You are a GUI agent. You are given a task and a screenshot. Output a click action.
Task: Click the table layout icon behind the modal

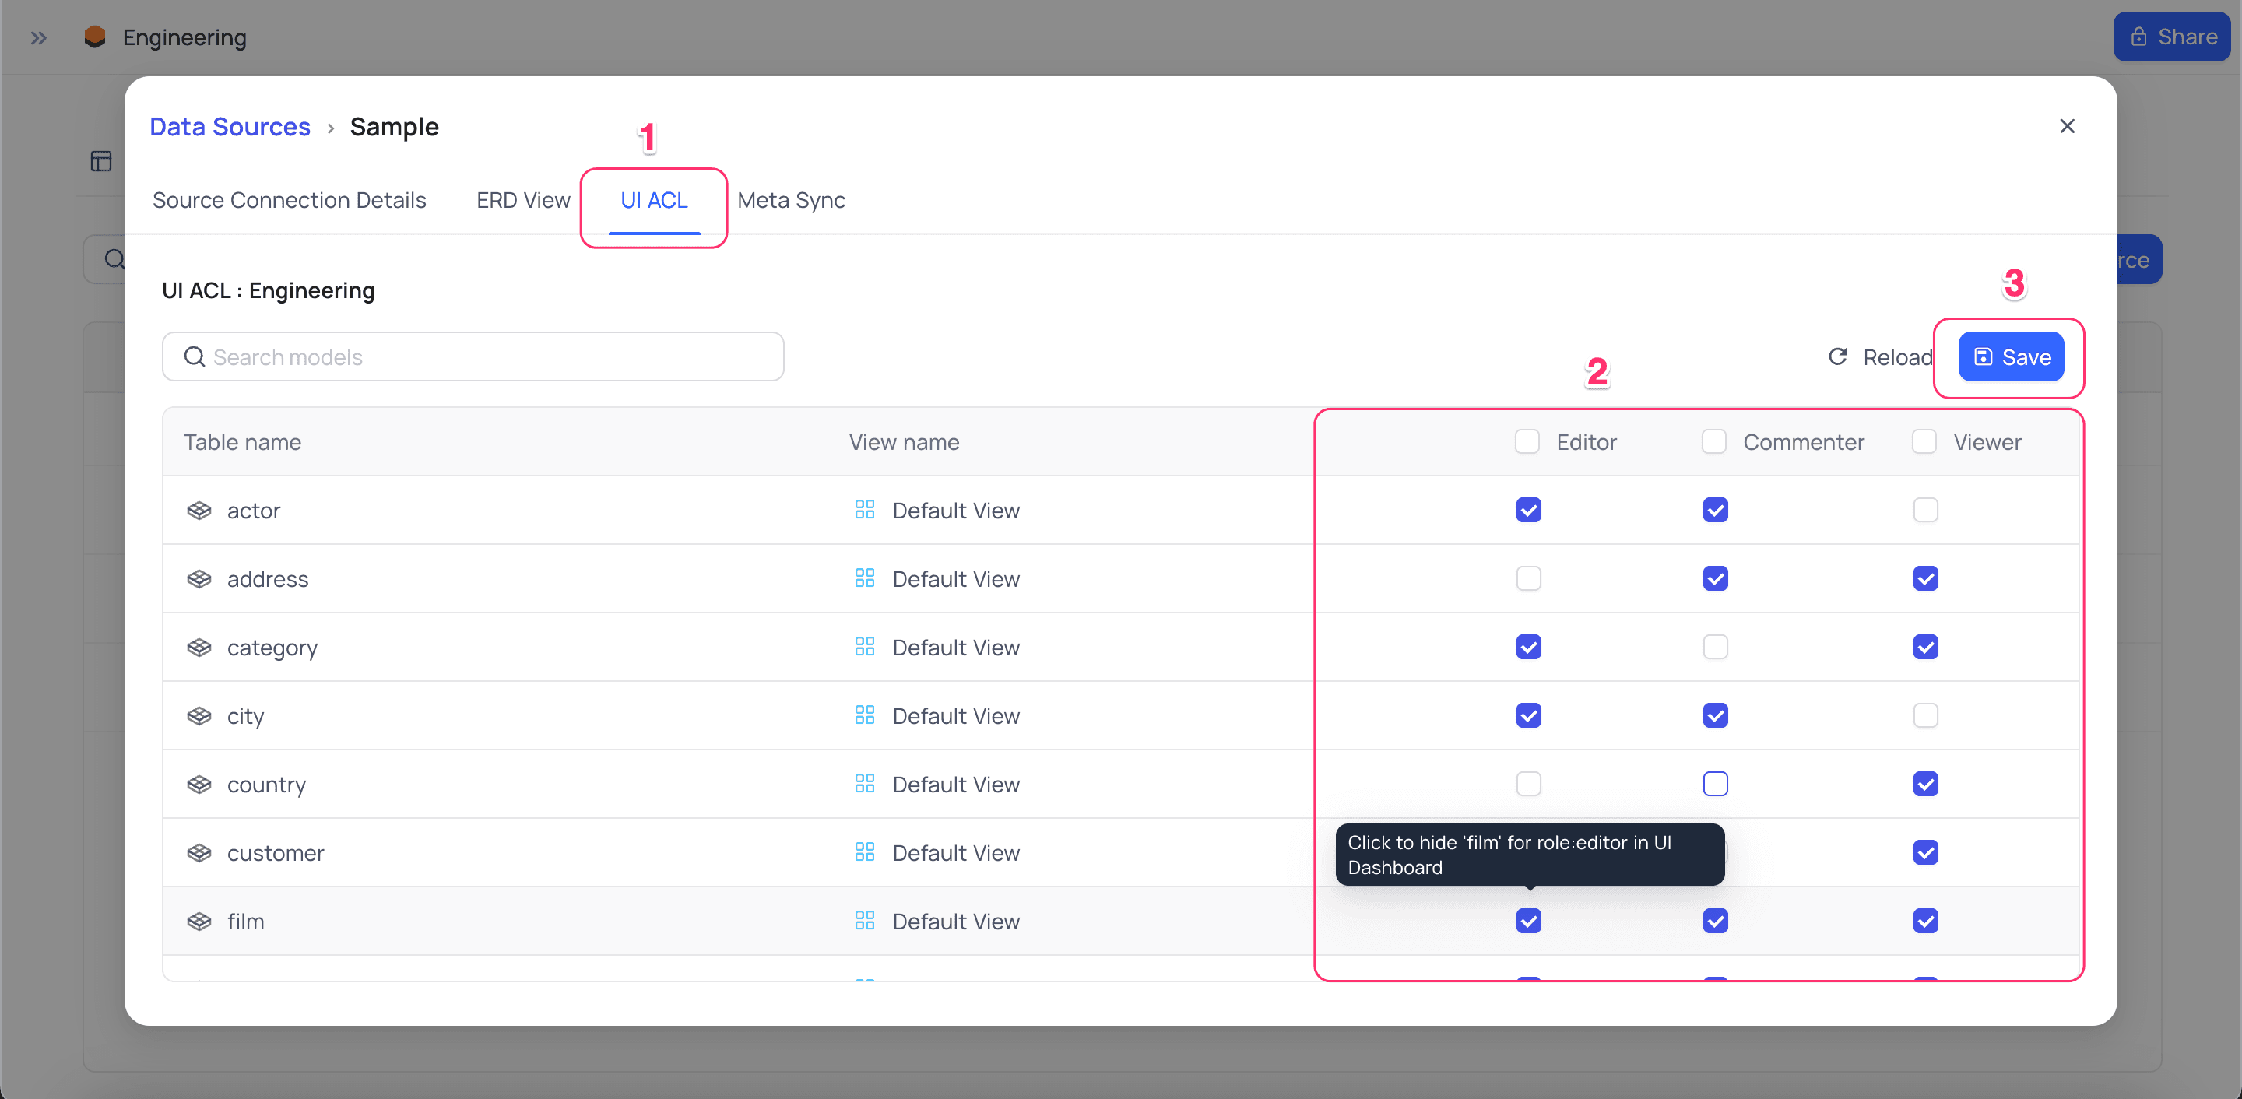tap(101, 161)
